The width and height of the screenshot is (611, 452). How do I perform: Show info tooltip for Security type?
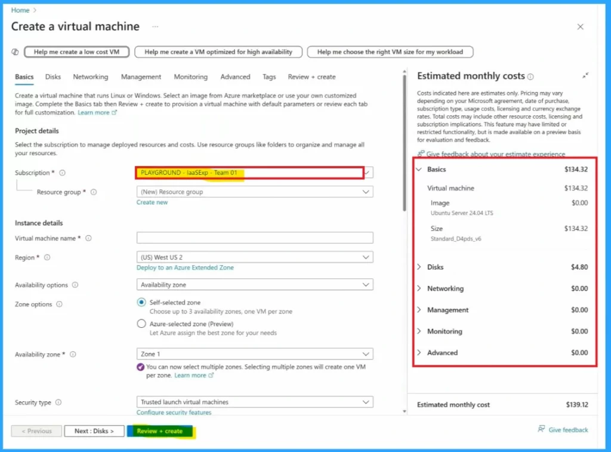coord(58,402)
